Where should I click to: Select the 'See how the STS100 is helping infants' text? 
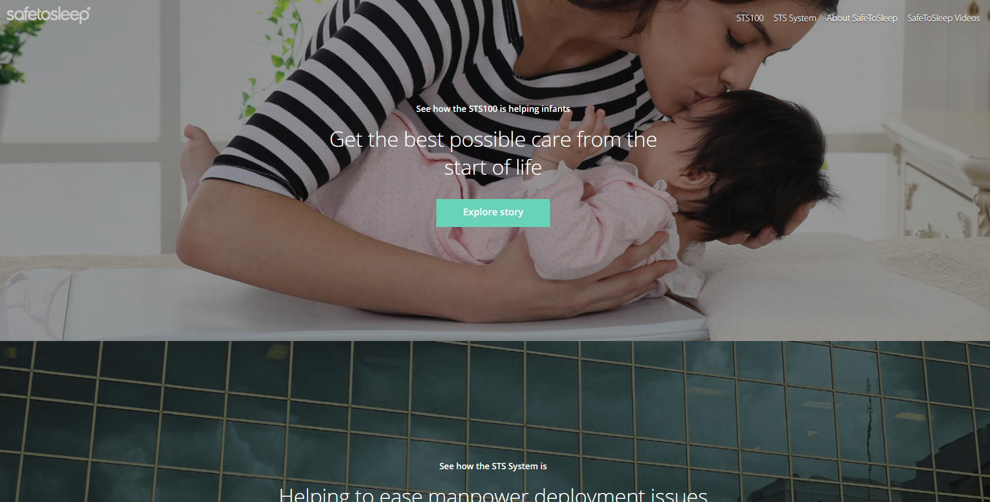point(493,109)
